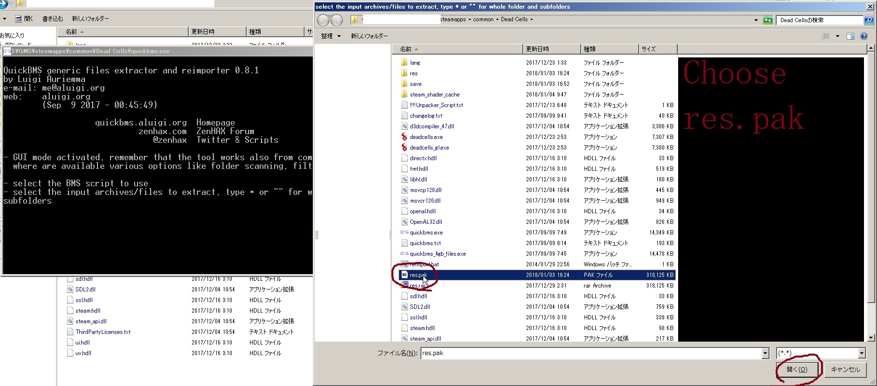The width and height of the screenshot is (877, 386).
Task: Select uv.hdll in background Explorer window
Action: point(83,353)
